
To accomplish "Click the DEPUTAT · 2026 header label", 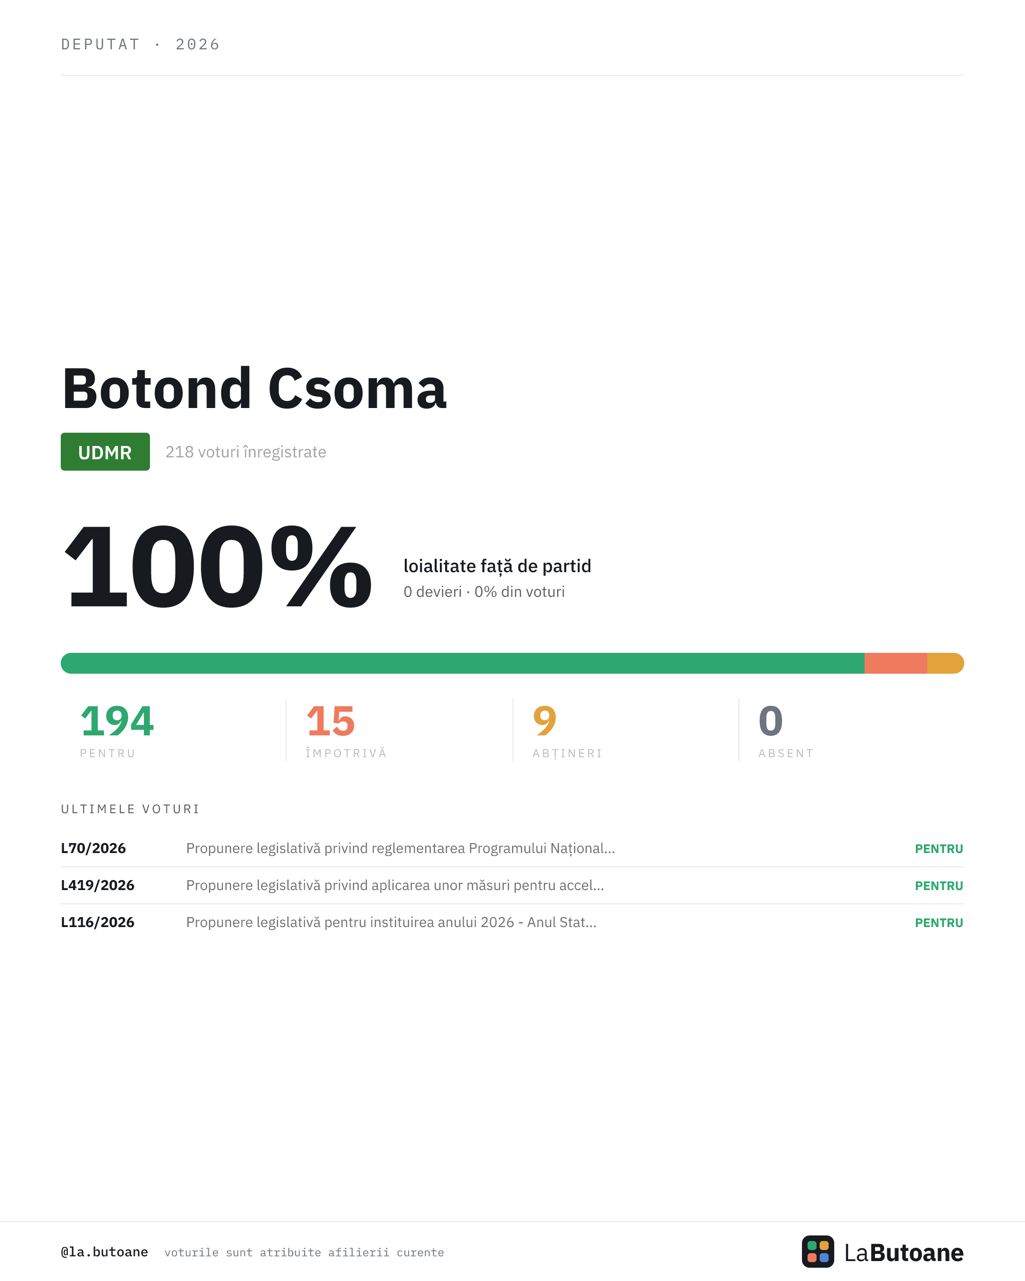I will [x=140, y=45].
